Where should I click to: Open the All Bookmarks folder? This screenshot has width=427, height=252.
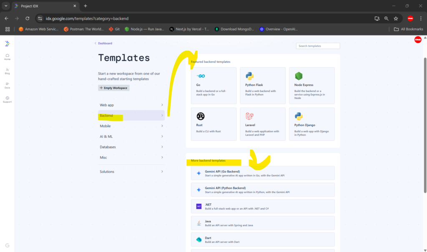click(x=409, y=29)
